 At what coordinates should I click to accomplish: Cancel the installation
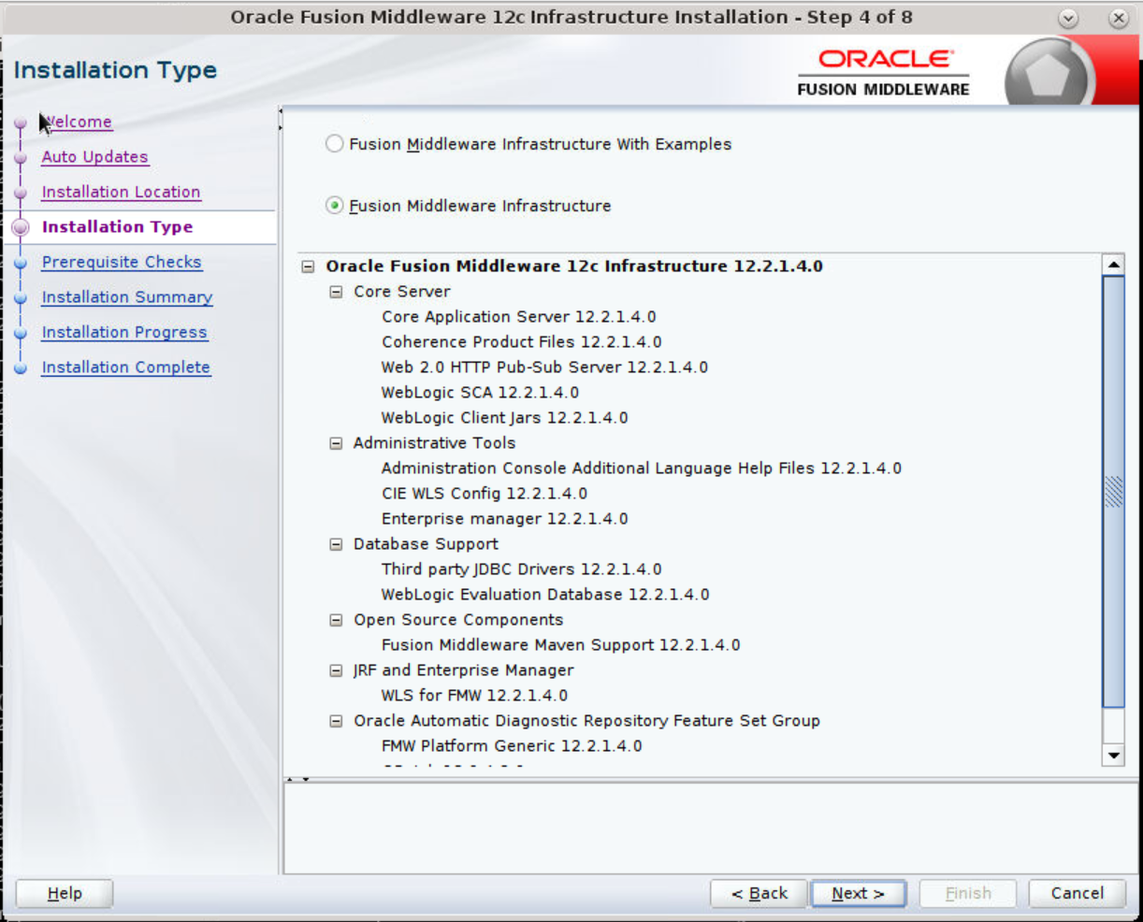click(x=1077, y=894)
